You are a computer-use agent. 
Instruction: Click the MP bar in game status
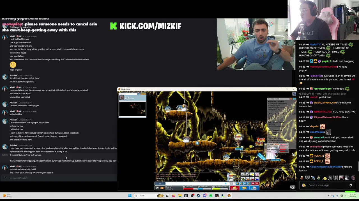coord(204,189)
